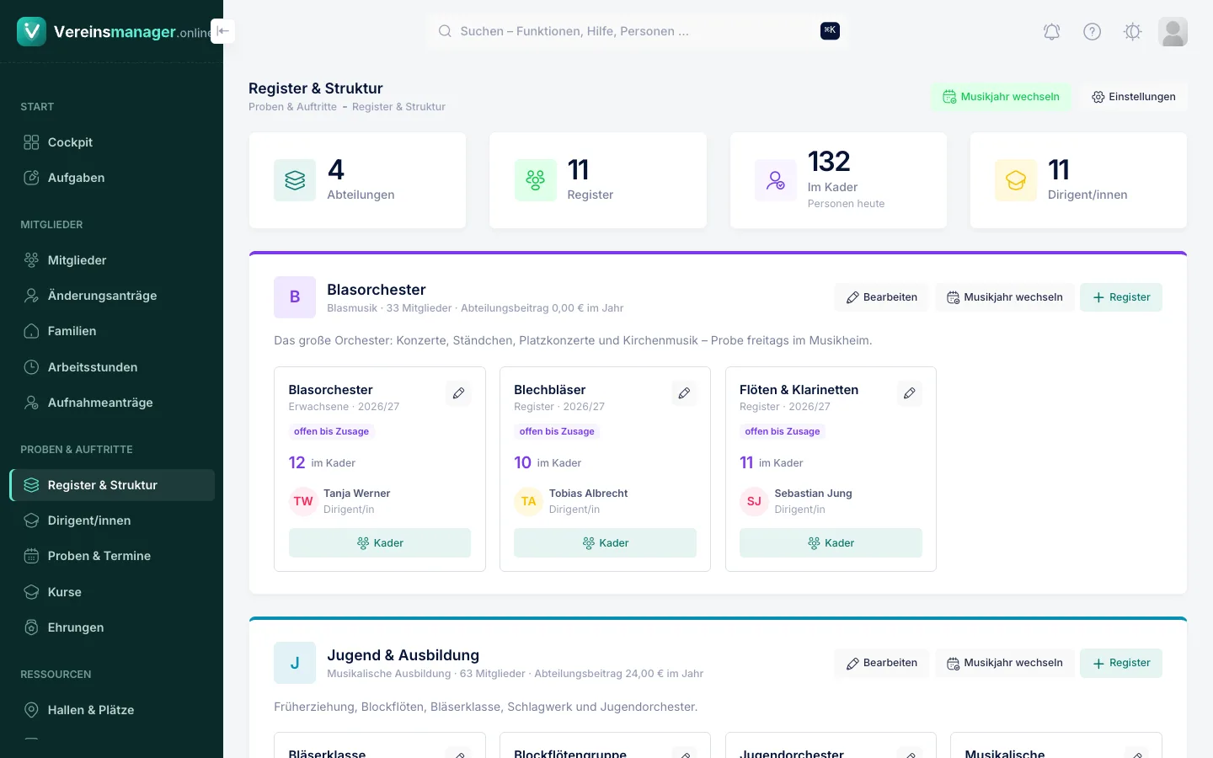Add Register to Jugend & Ausbildung
Viewport: 1213px width, 758px height.
(x=1120, y=663)
